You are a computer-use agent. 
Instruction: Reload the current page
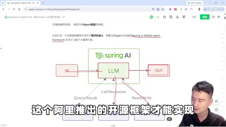point(14,9)
